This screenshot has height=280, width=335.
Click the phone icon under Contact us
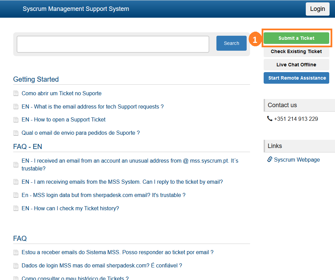pos(270,119)
